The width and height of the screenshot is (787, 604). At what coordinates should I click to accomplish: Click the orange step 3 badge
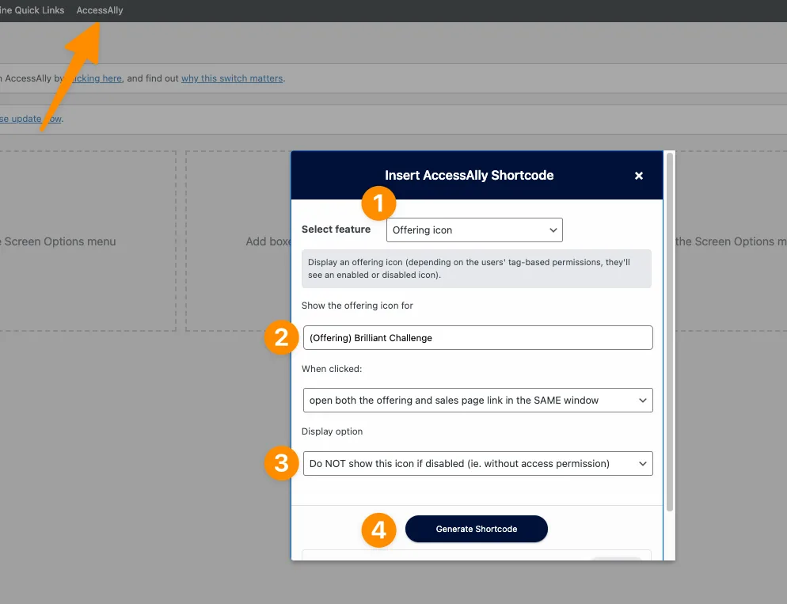point(280,463)
